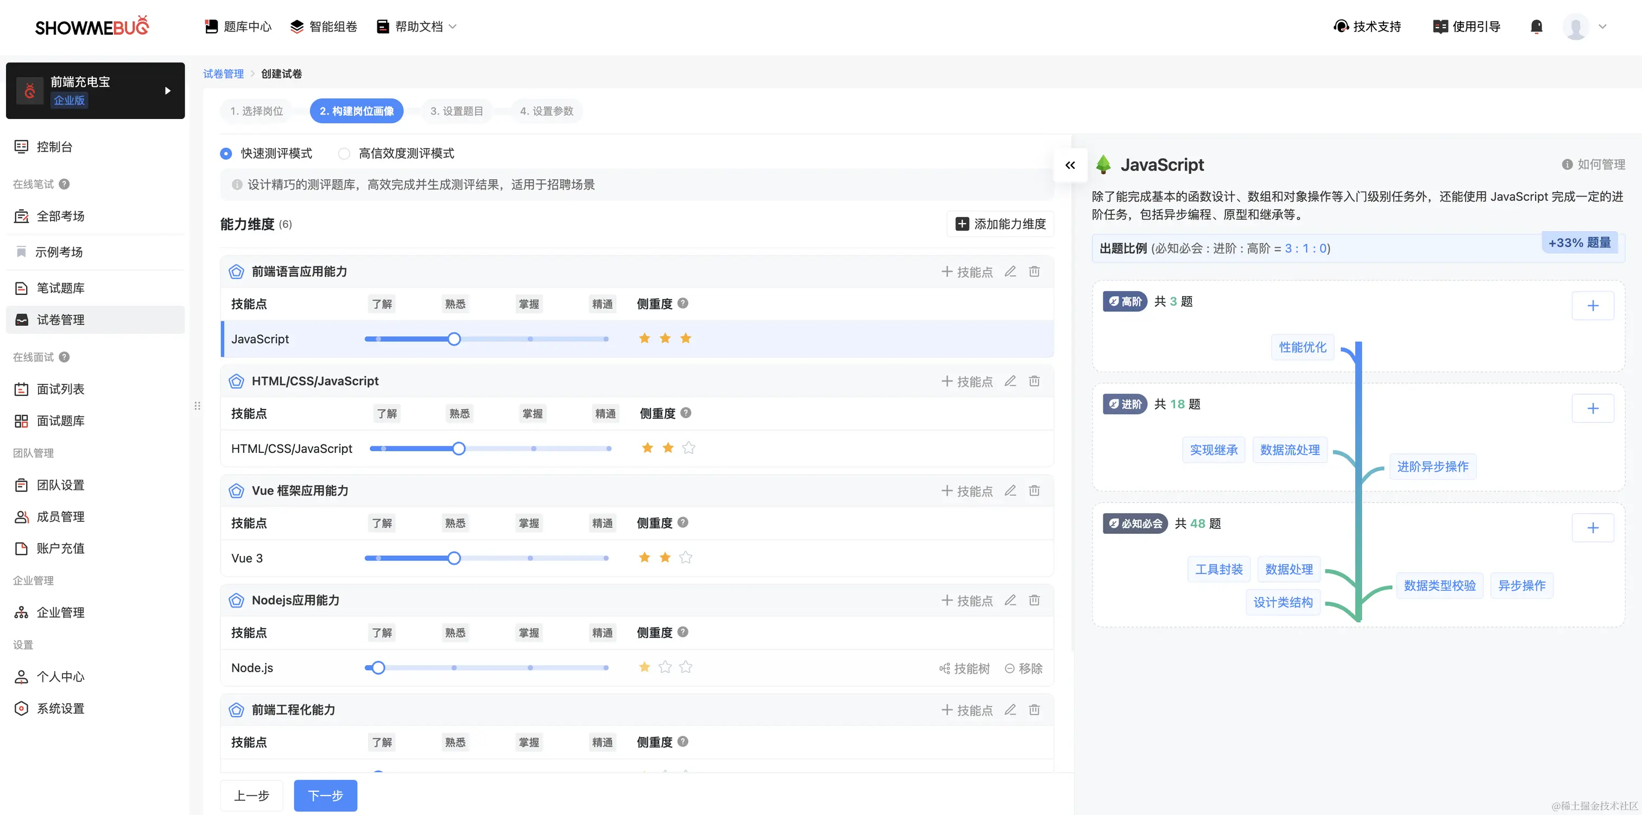Click the 下一步 button
This screenshot has height=815, width=1642.
(325, 795)
